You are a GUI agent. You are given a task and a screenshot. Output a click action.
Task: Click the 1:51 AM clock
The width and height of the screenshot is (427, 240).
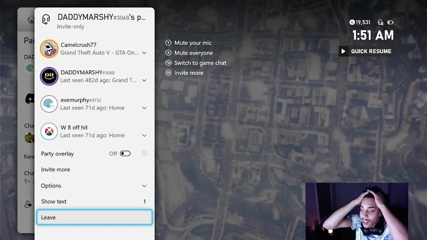(x=373, y=35)
